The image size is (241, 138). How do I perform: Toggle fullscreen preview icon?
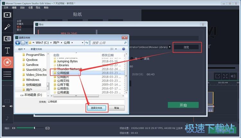pyautogui.click(x=225, y=76)
